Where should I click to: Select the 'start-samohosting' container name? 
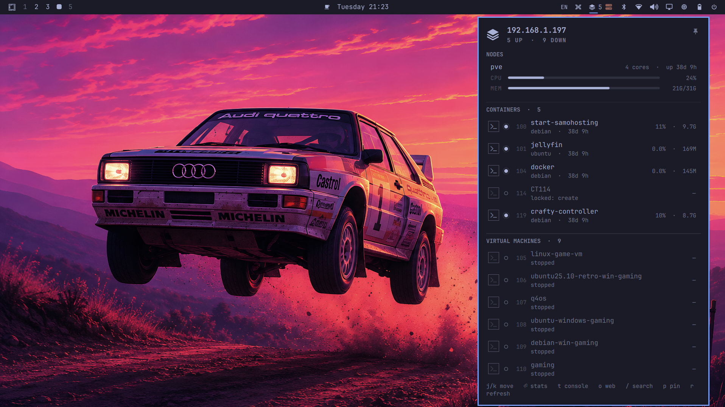point(564,123)
